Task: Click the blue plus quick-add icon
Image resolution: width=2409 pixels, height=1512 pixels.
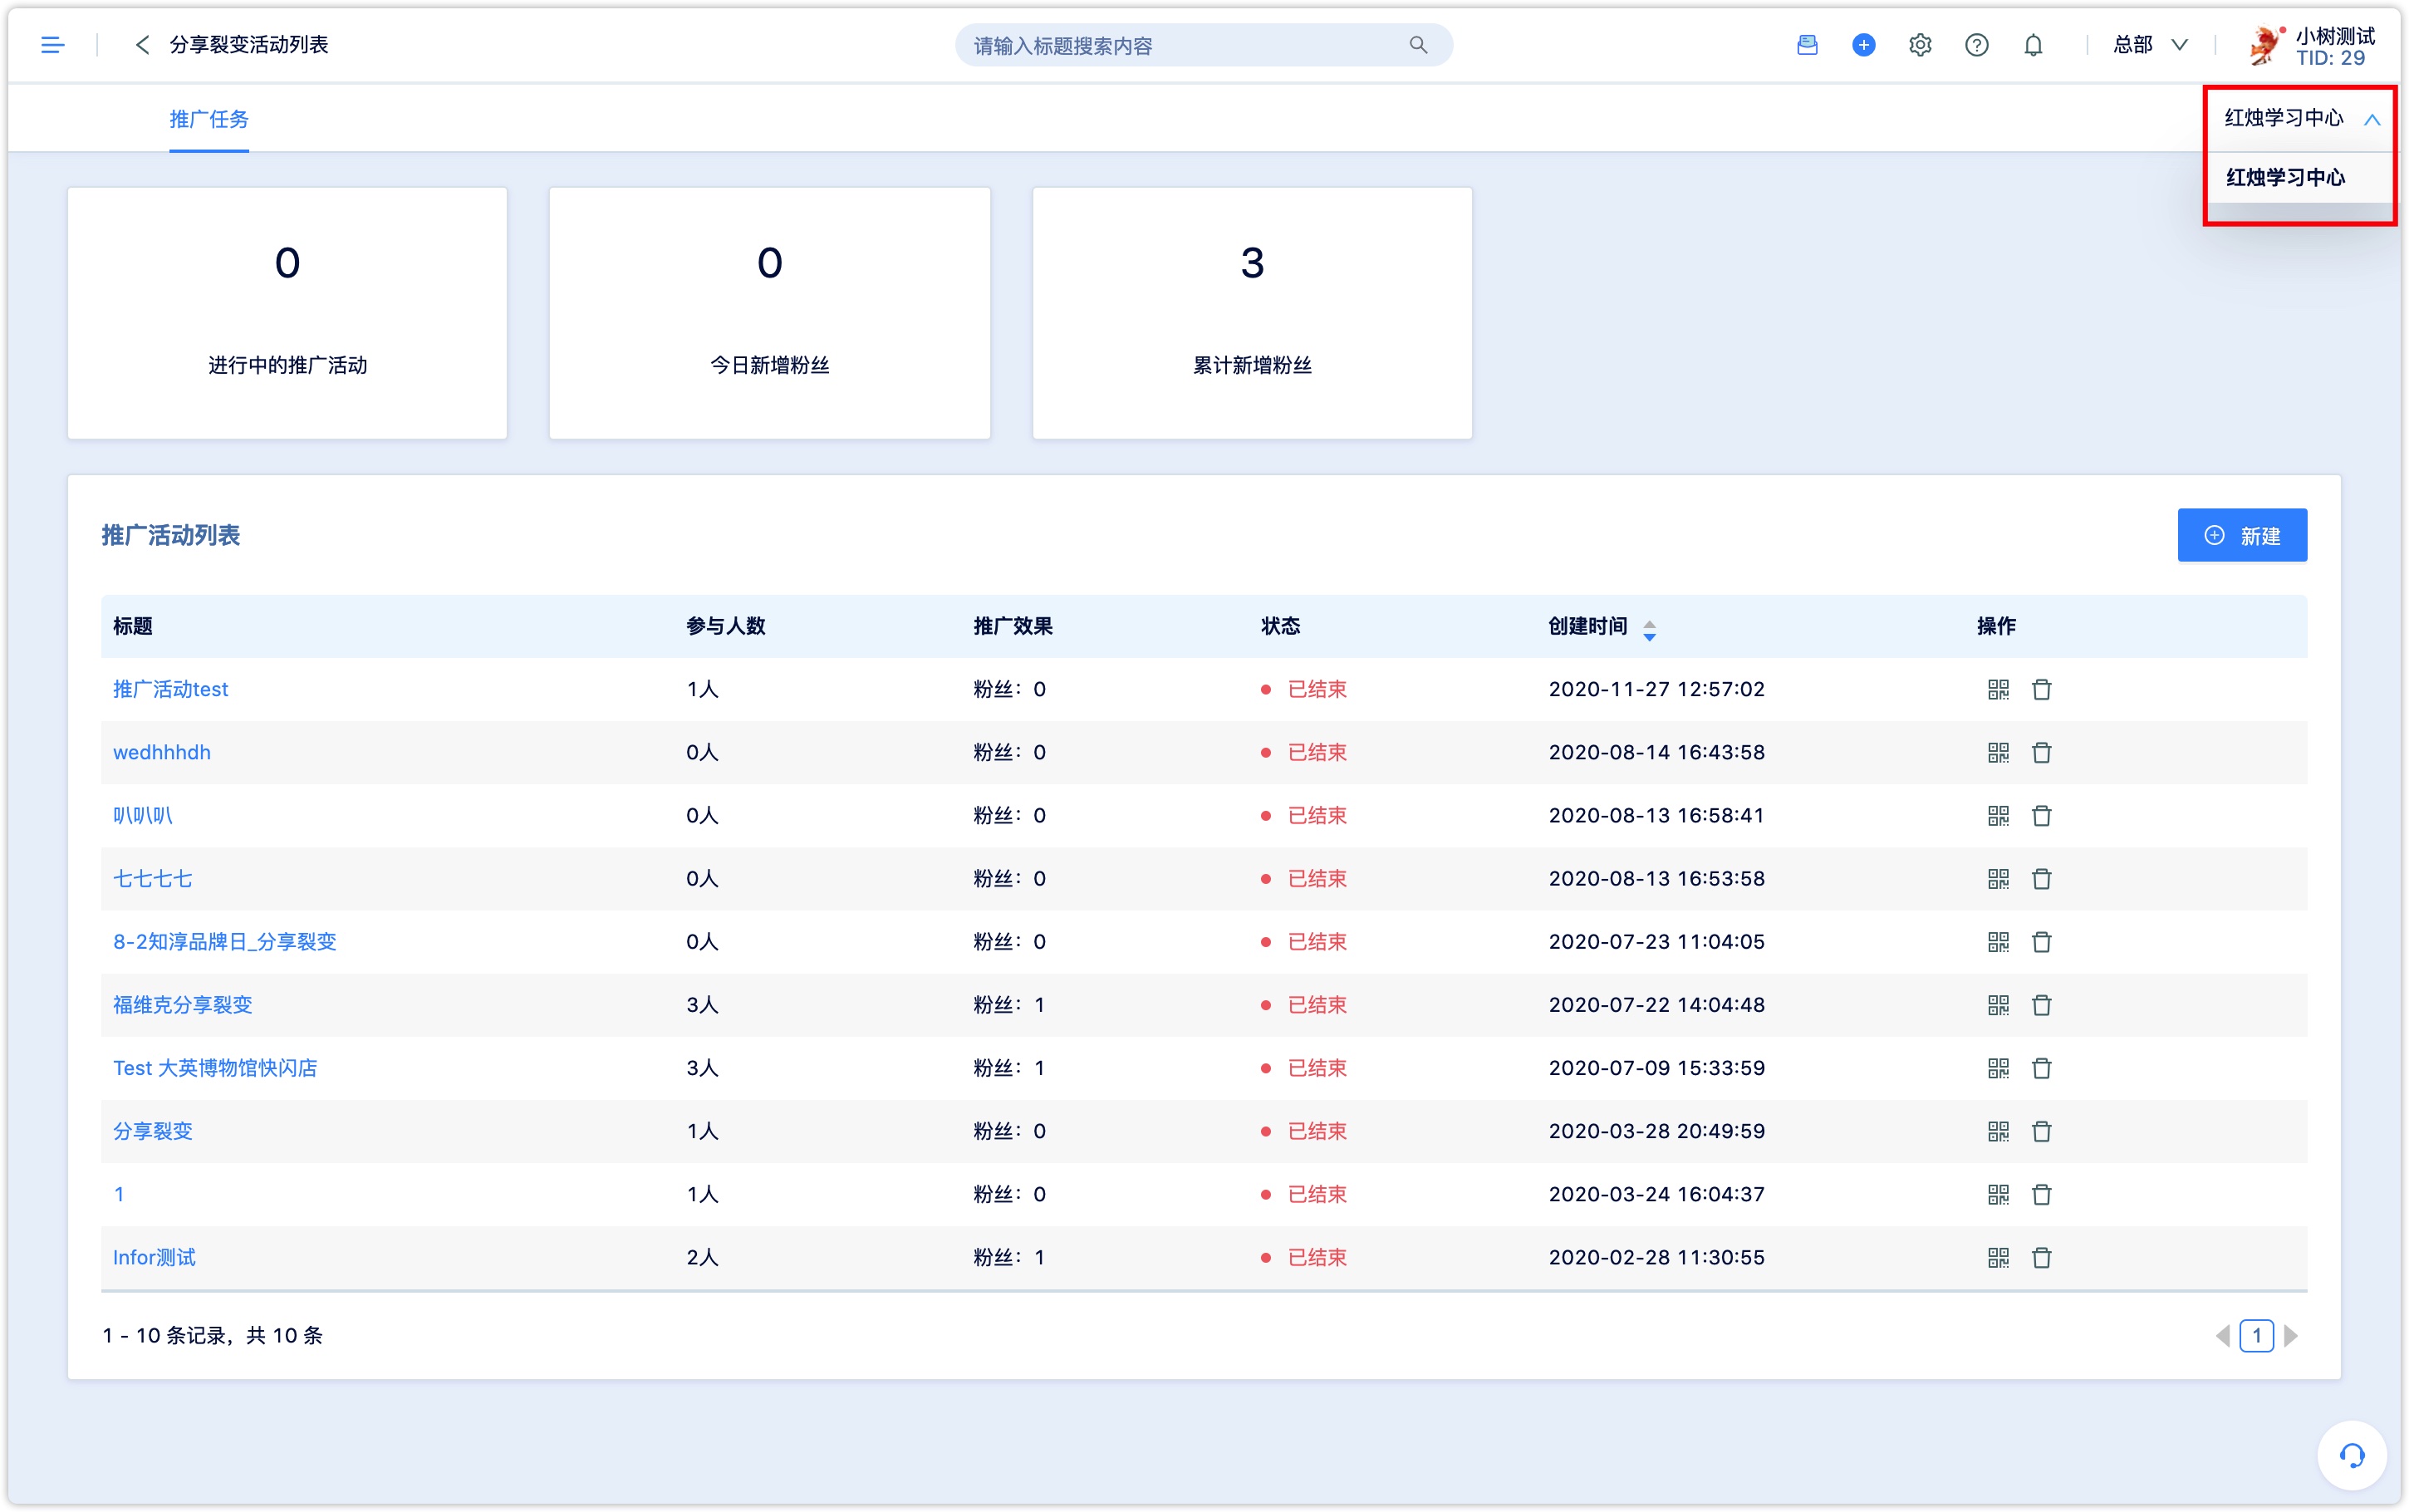Action: [x=1863, y=45]
